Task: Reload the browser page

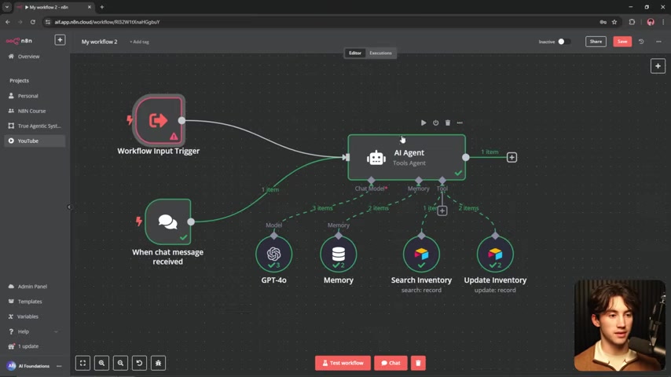Action: pos(32,22)
